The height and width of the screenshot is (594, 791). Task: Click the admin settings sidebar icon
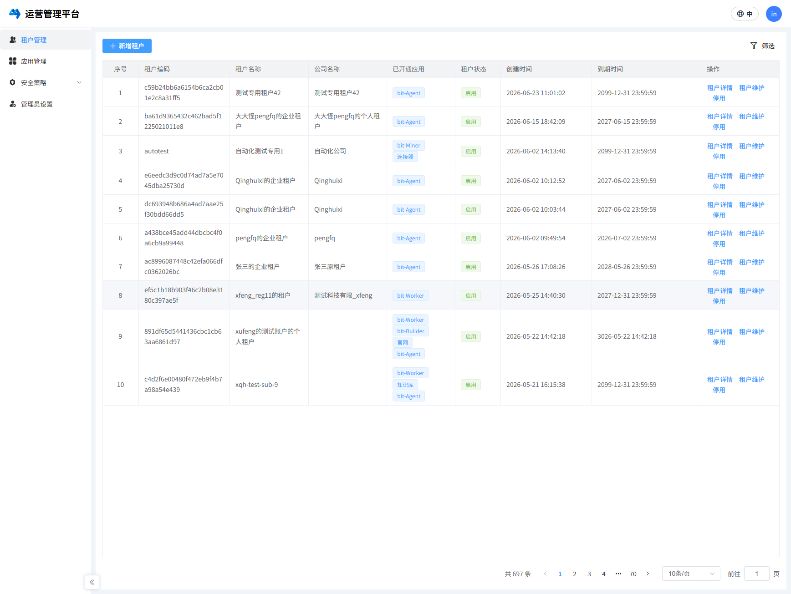[x=13, y=104]
